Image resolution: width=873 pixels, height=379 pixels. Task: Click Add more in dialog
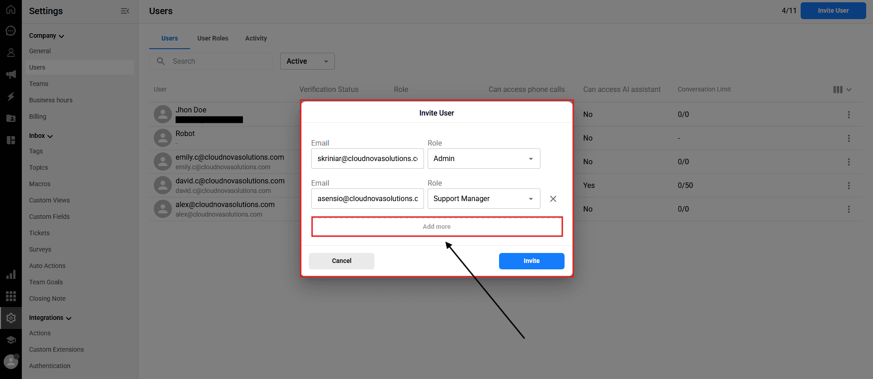437,227
